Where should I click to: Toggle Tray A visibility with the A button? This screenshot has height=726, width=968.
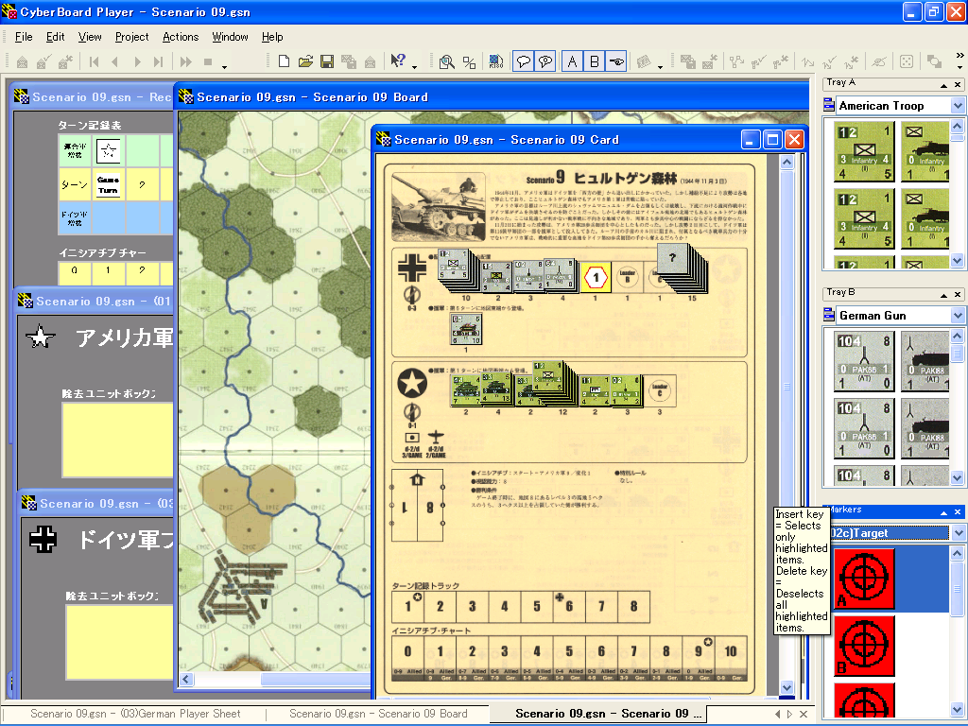tap(572, 61)
